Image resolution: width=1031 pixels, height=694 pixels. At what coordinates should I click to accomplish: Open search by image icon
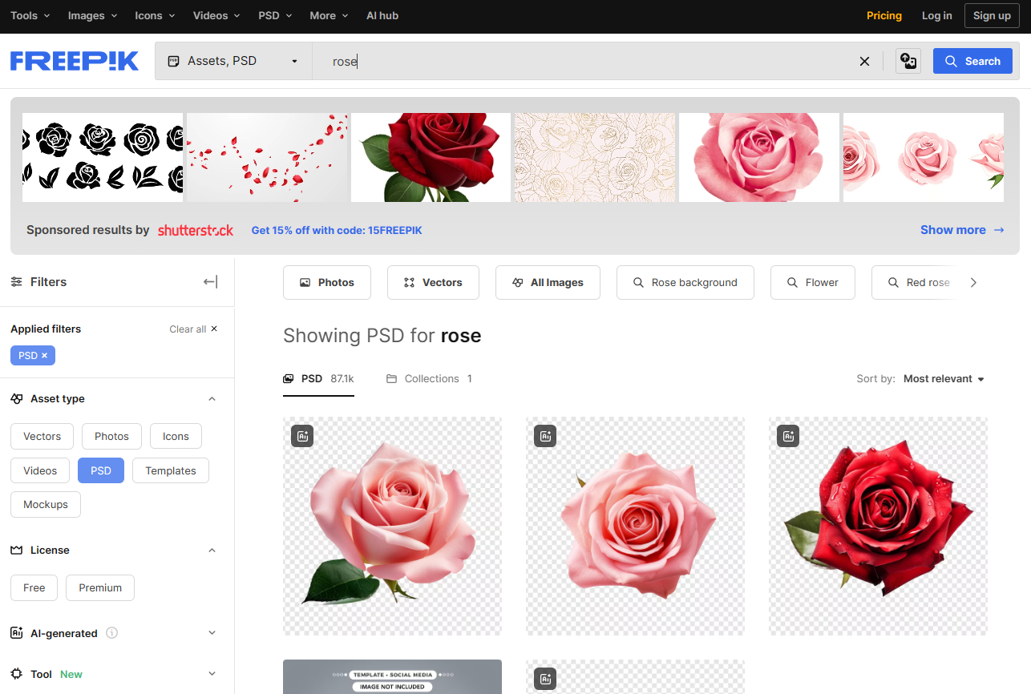point(908,61)
